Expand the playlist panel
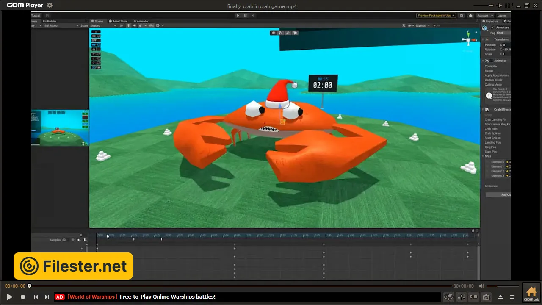The image size is (542, 305). click(512, 297)
